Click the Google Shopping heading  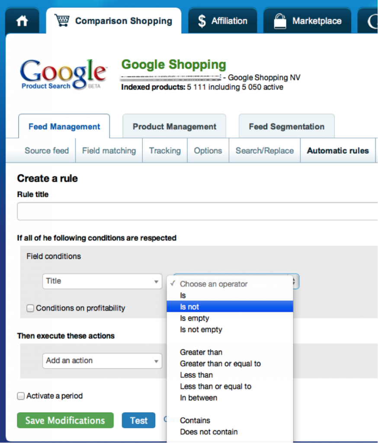point(174,64)
